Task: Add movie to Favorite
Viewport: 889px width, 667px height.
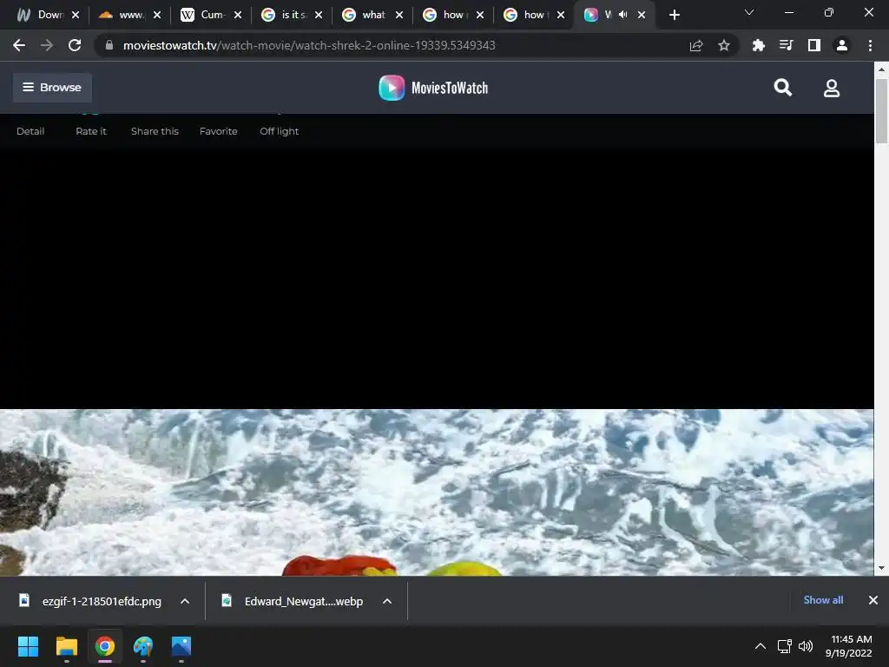Action: tap(218, 131)
